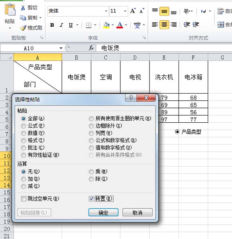Expand the font size 11 dropdown
Screen dimensions: 232x239
(125, 11)
